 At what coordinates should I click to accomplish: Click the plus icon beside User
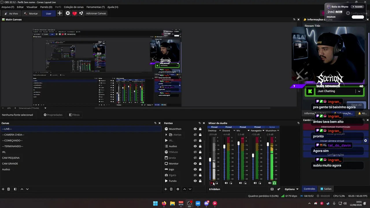60,13
